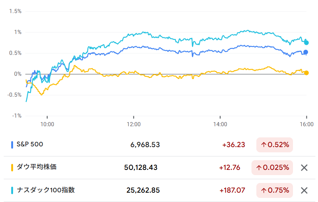
Task: Click the ダウ ↑0.025% change badge
Action: 272,168
